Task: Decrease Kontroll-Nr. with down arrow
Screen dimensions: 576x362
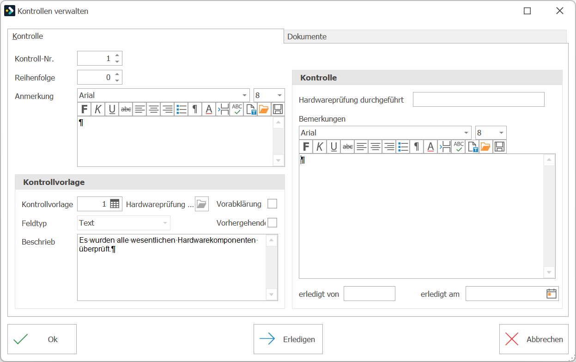Action: pyautogui.click(x=117, y=62)
